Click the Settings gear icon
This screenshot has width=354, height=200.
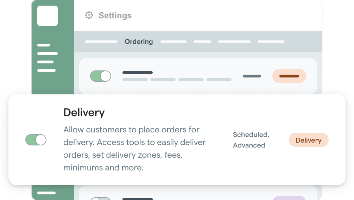pyautogui.click(x=89, y=15)
